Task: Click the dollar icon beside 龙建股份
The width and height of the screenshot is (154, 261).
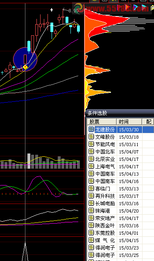Action: click(x=91, y=129)
